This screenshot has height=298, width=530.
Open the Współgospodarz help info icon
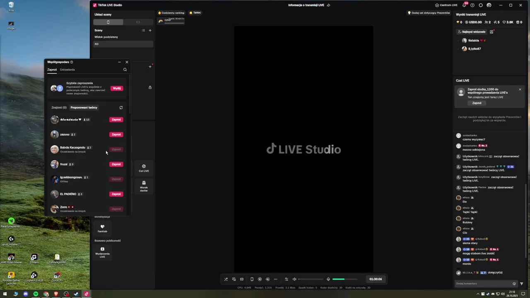(x=72, y=62)
